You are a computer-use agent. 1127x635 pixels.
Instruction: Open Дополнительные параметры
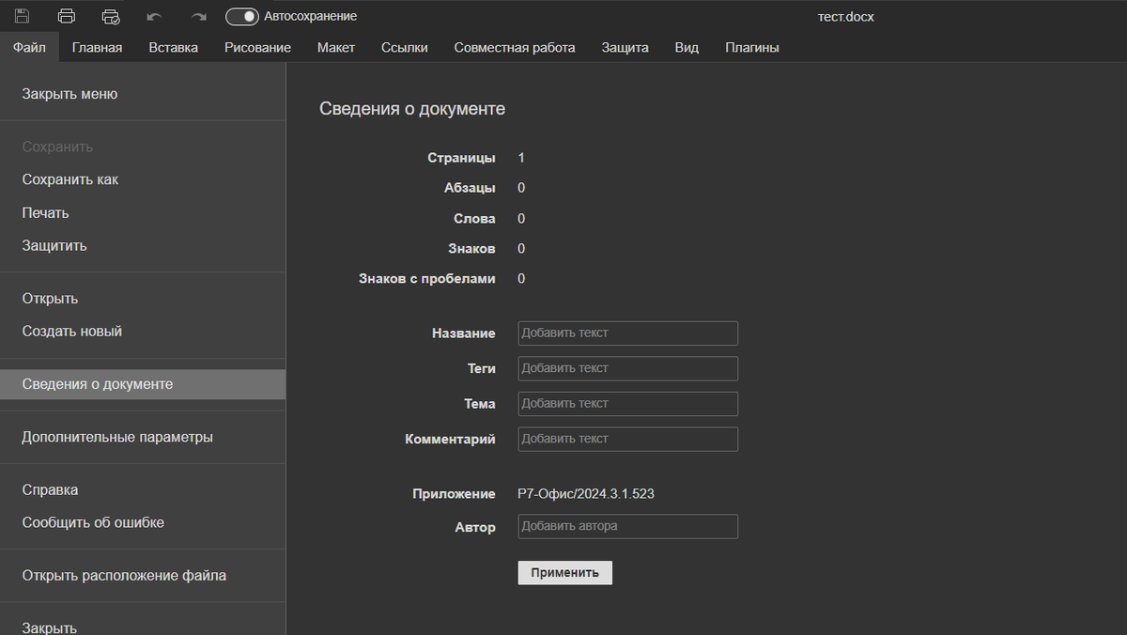tap(143, 437)
